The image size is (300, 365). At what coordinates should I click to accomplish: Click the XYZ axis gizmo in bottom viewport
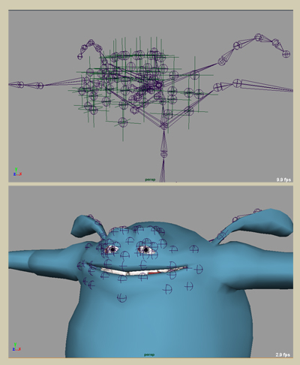click(16, 347)
